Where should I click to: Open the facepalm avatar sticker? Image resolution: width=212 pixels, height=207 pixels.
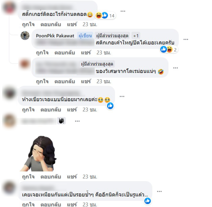point(38,154)
